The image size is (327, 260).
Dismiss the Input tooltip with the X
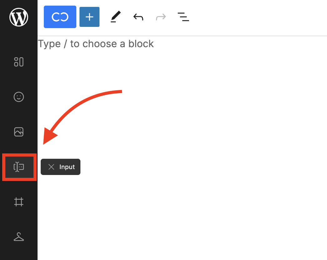click(x=51, y=167)
